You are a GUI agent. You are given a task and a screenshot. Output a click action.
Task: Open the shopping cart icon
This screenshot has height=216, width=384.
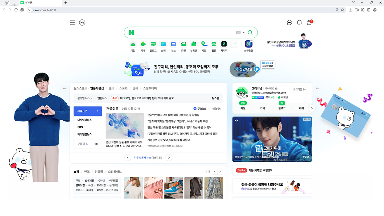click(309, 22)
